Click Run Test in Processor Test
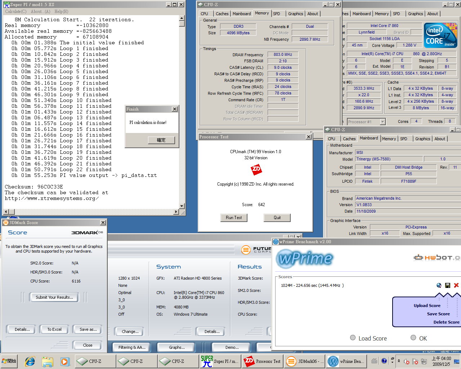The height and width of the screenshot is (369, 461). tap(234, 218)
